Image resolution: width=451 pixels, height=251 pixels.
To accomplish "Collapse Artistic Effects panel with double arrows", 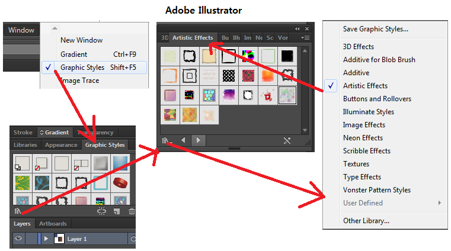I will 297,29.
